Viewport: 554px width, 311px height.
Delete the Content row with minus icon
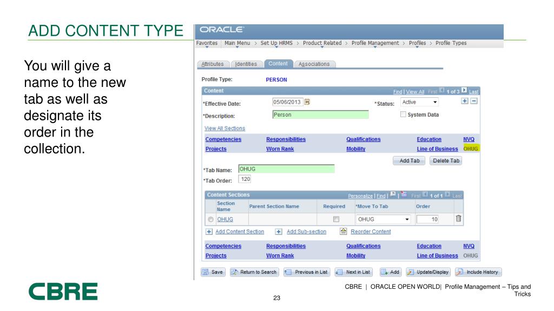pos(474,101)
